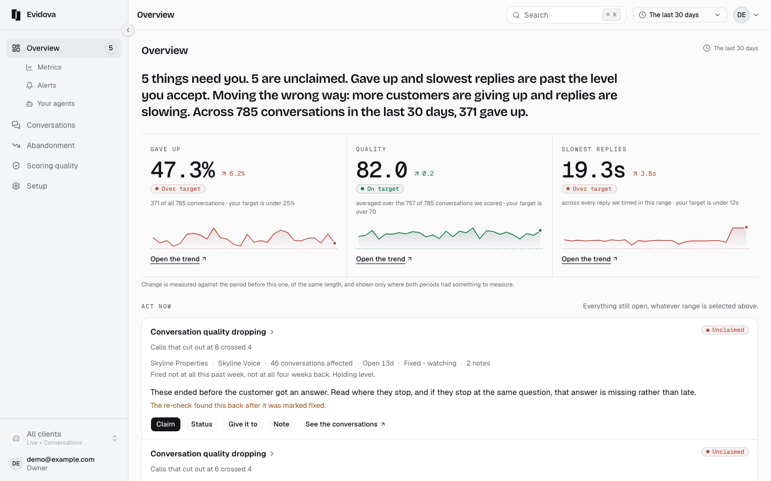This screenshot has height=481, width=771.
Task: Click the Overview count badge showing 5
Action: point(111,48)
